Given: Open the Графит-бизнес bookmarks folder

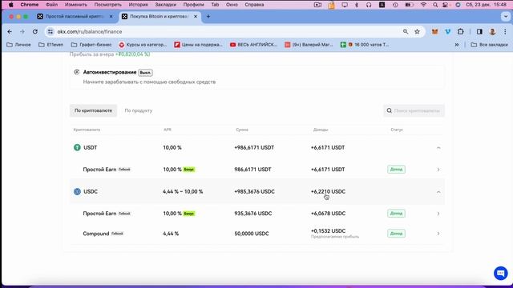Looking at the screenshot, I should [91, 45].
